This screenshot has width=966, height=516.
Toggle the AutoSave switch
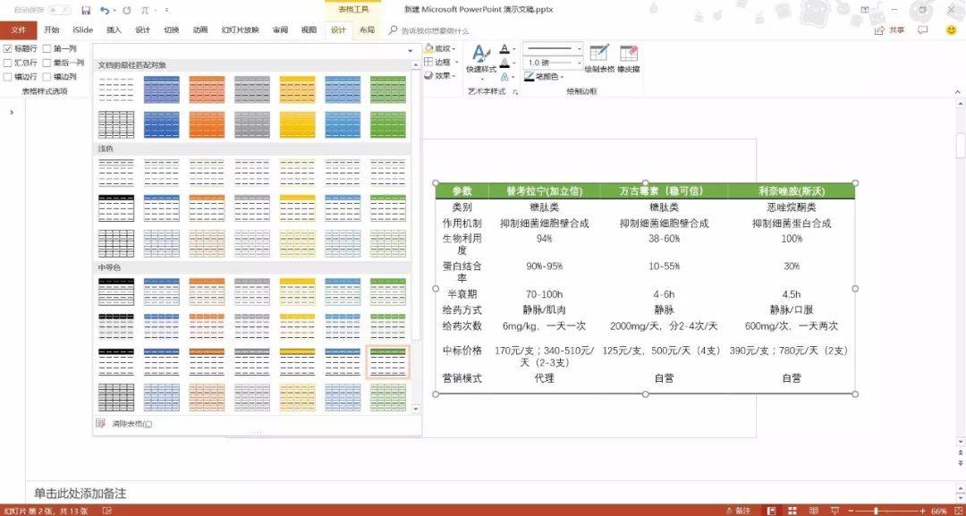click(x=59, y=11)
